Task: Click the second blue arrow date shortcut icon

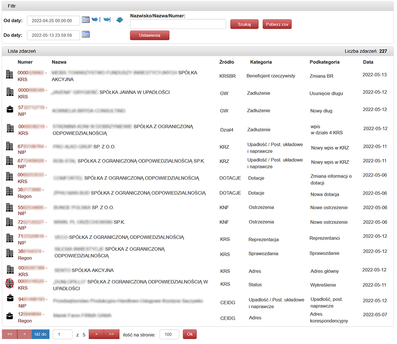Action: [x=107, y=20]
